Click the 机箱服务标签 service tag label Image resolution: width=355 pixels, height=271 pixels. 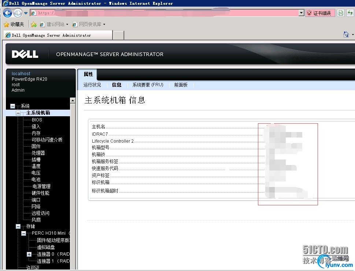tap(105, 161)
